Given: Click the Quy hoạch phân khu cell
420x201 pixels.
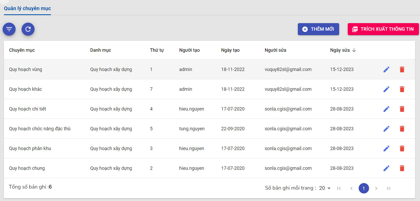Looking at the screenshot, I should [30, 148].
